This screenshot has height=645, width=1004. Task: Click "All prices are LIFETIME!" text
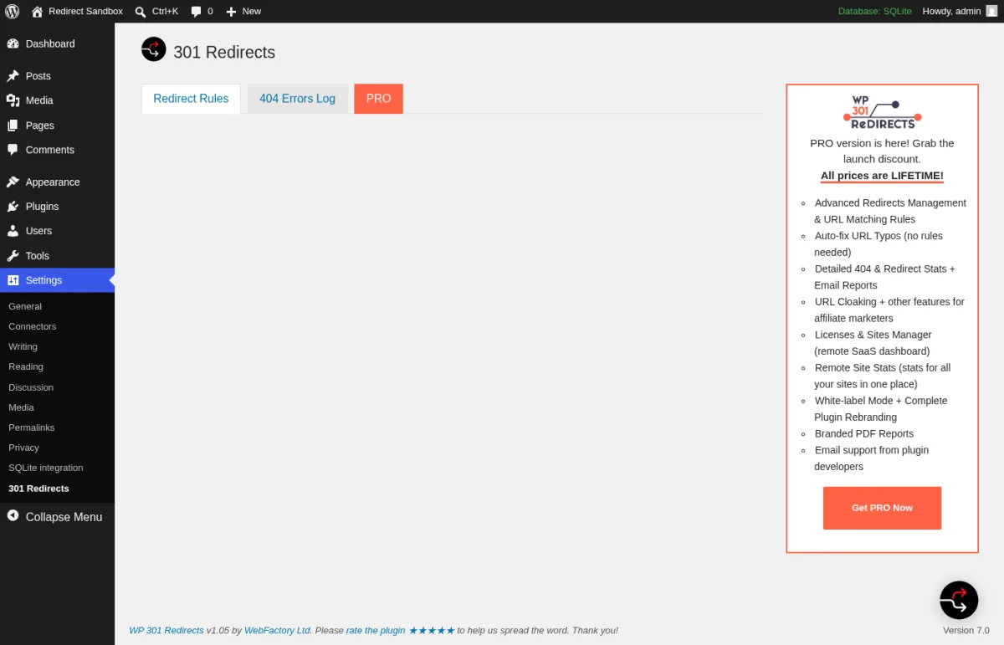click(882, 176)
